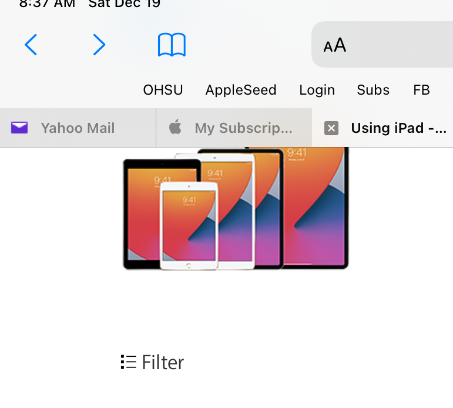Screen dimensions: 453x408
Task: Open the FB favorites bookmark
Action: [x=421, y=90]
